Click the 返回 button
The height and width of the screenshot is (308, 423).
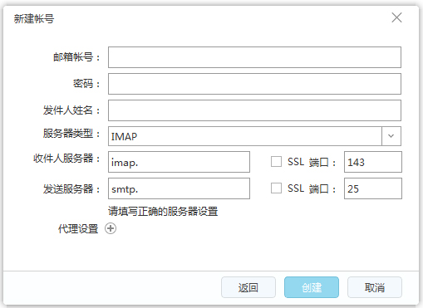point(248,287)
